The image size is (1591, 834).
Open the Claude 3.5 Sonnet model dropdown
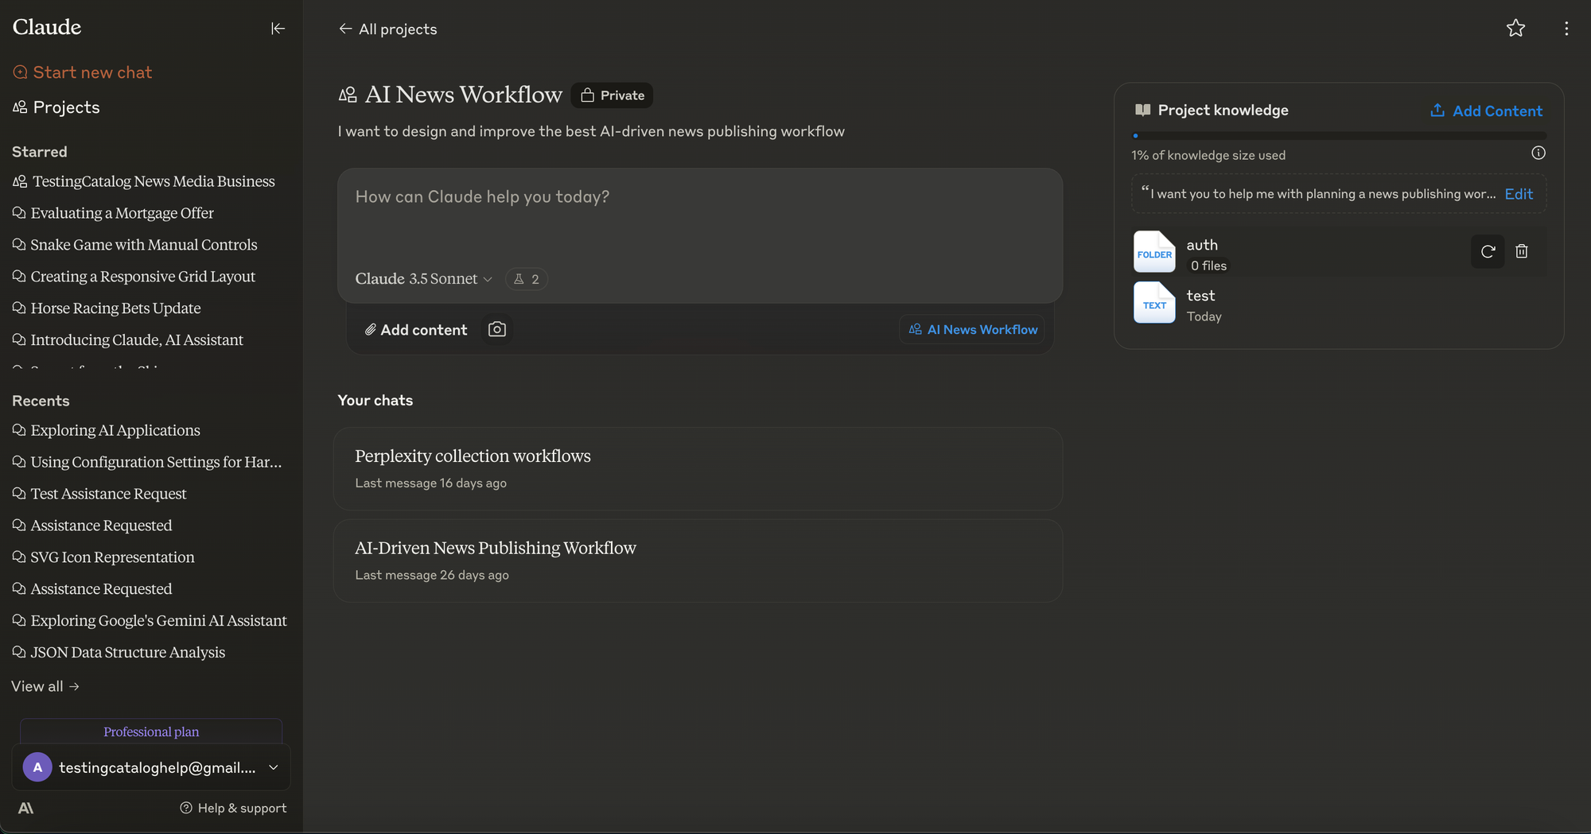click(424, 279)
